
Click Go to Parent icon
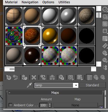(x=96, y=77)
